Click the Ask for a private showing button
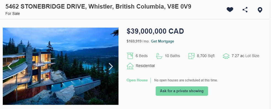 coord(182,91)
